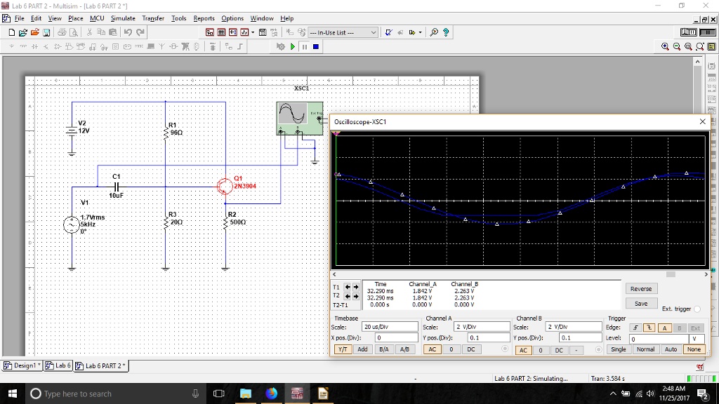This screenshot has width=719, height=404.
Task: Undo the last action via the toolbar icon
Action: pyautogui.click(x=128, y=32)
